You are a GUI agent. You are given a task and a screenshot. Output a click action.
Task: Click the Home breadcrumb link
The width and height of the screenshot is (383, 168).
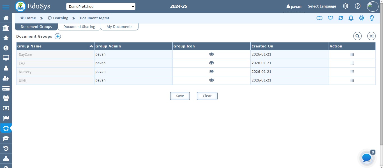[x=28, y=18]
